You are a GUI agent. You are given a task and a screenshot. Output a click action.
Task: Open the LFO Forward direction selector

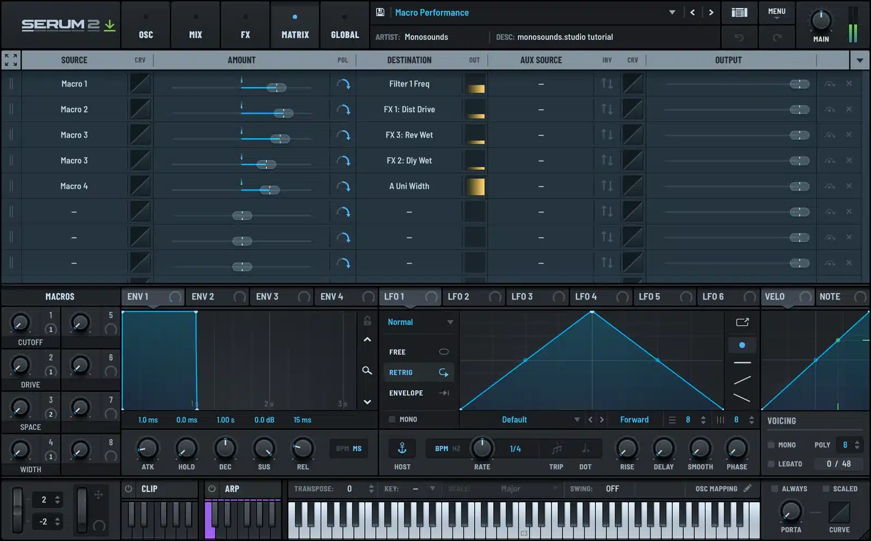634,420
